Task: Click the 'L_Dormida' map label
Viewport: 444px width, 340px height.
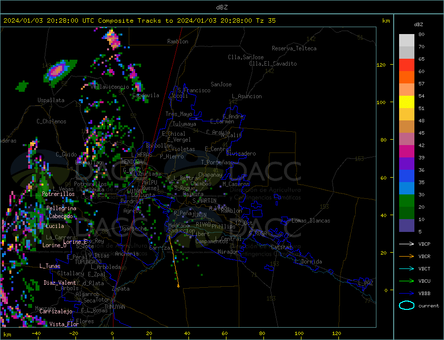Action: pyautogui.click(x=309, y=262)
